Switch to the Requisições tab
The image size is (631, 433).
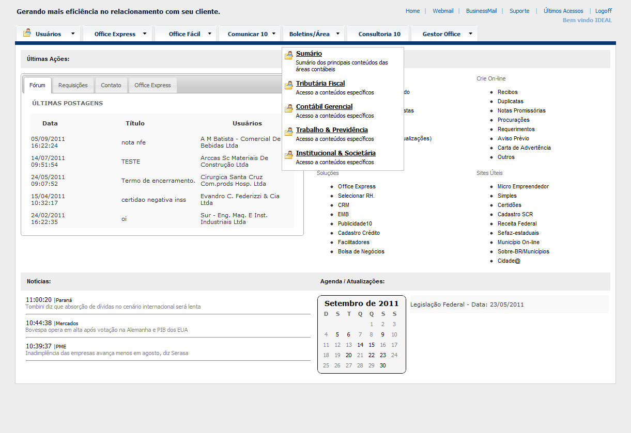click(x=73, y=85)
